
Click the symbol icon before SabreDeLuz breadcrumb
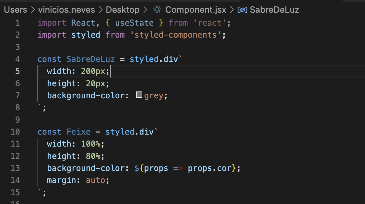242,10
